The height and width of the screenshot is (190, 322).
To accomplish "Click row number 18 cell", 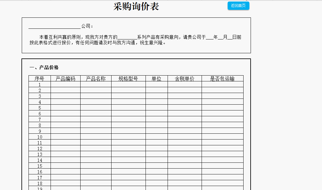I will 40,183.
